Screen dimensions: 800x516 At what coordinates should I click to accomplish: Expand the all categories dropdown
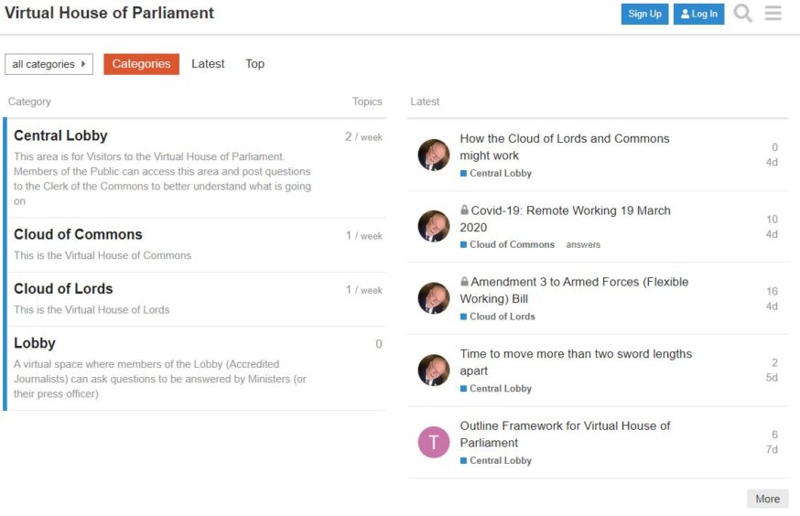tap(49, 64)
